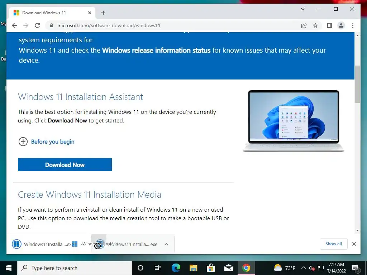This screenshot has width=367, height=275.
Task: Select the Download Windows 11 tab
Action: click(52, 13)
